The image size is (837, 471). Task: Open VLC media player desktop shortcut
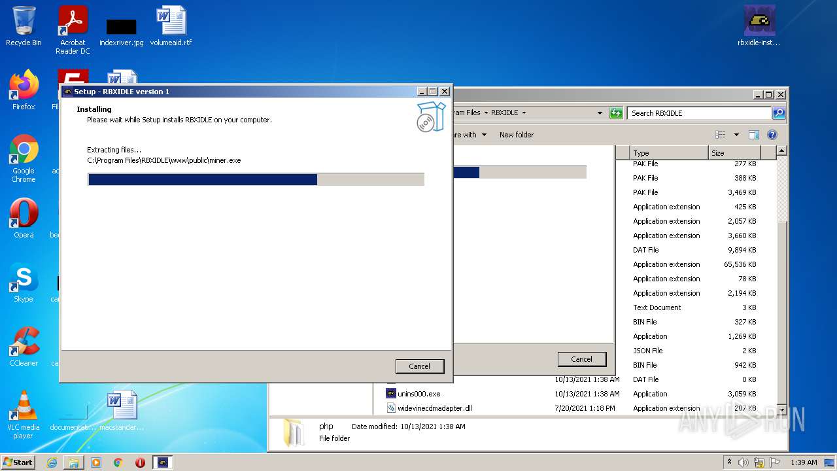pyautogui.click(x=24, y=415)
